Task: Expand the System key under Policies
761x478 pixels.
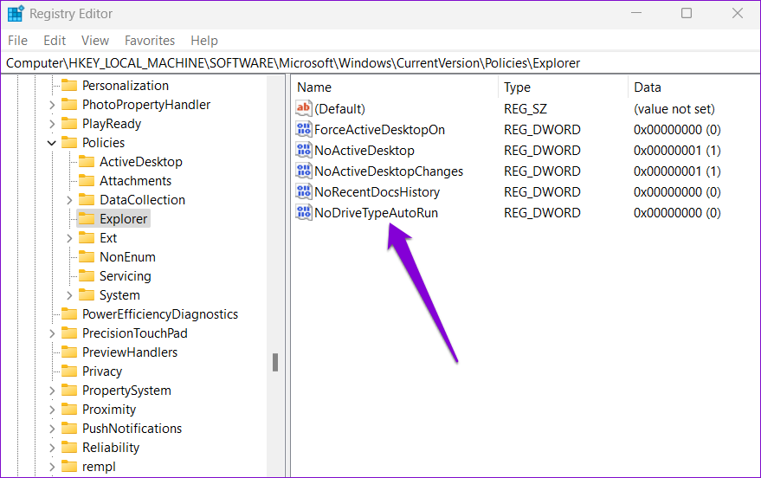Action: pyautogui.click(x=69, y=295)
